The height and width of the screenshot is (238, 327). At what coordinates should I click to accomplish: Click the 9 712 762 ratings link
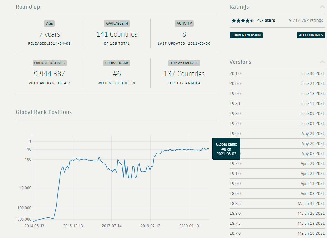point(306,20)
